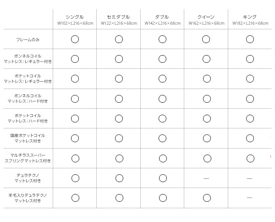Click the 国産ポケットコイル マットレス付き row label

[27, 138]
